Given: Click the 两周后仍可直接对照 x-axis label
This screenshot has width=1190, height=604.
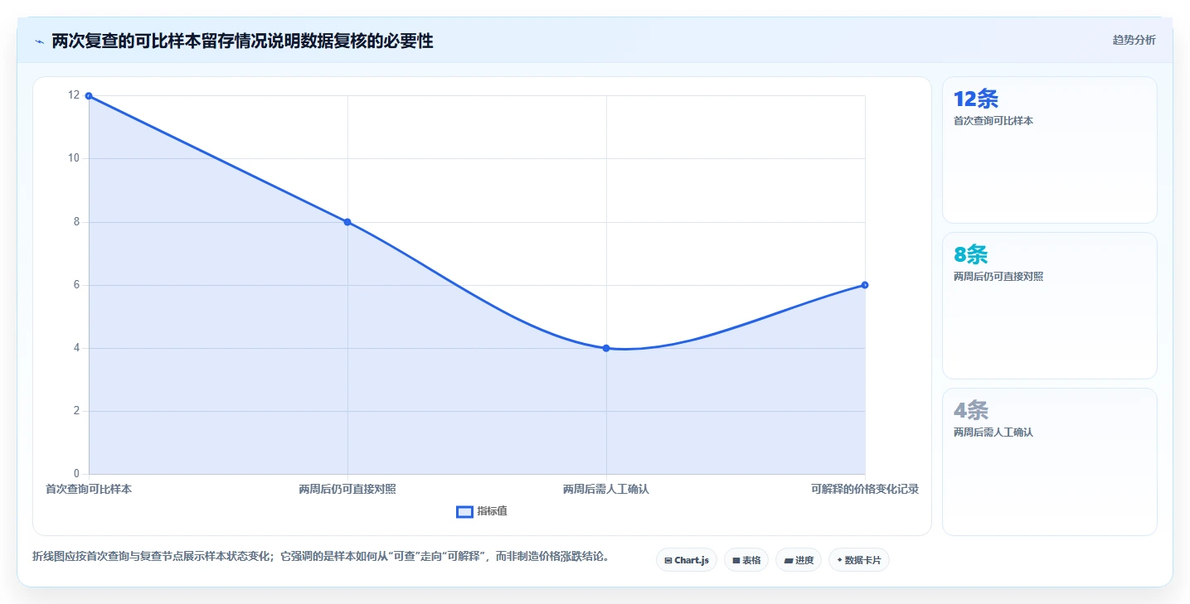Looking at the screenshot, I should 347,489.
